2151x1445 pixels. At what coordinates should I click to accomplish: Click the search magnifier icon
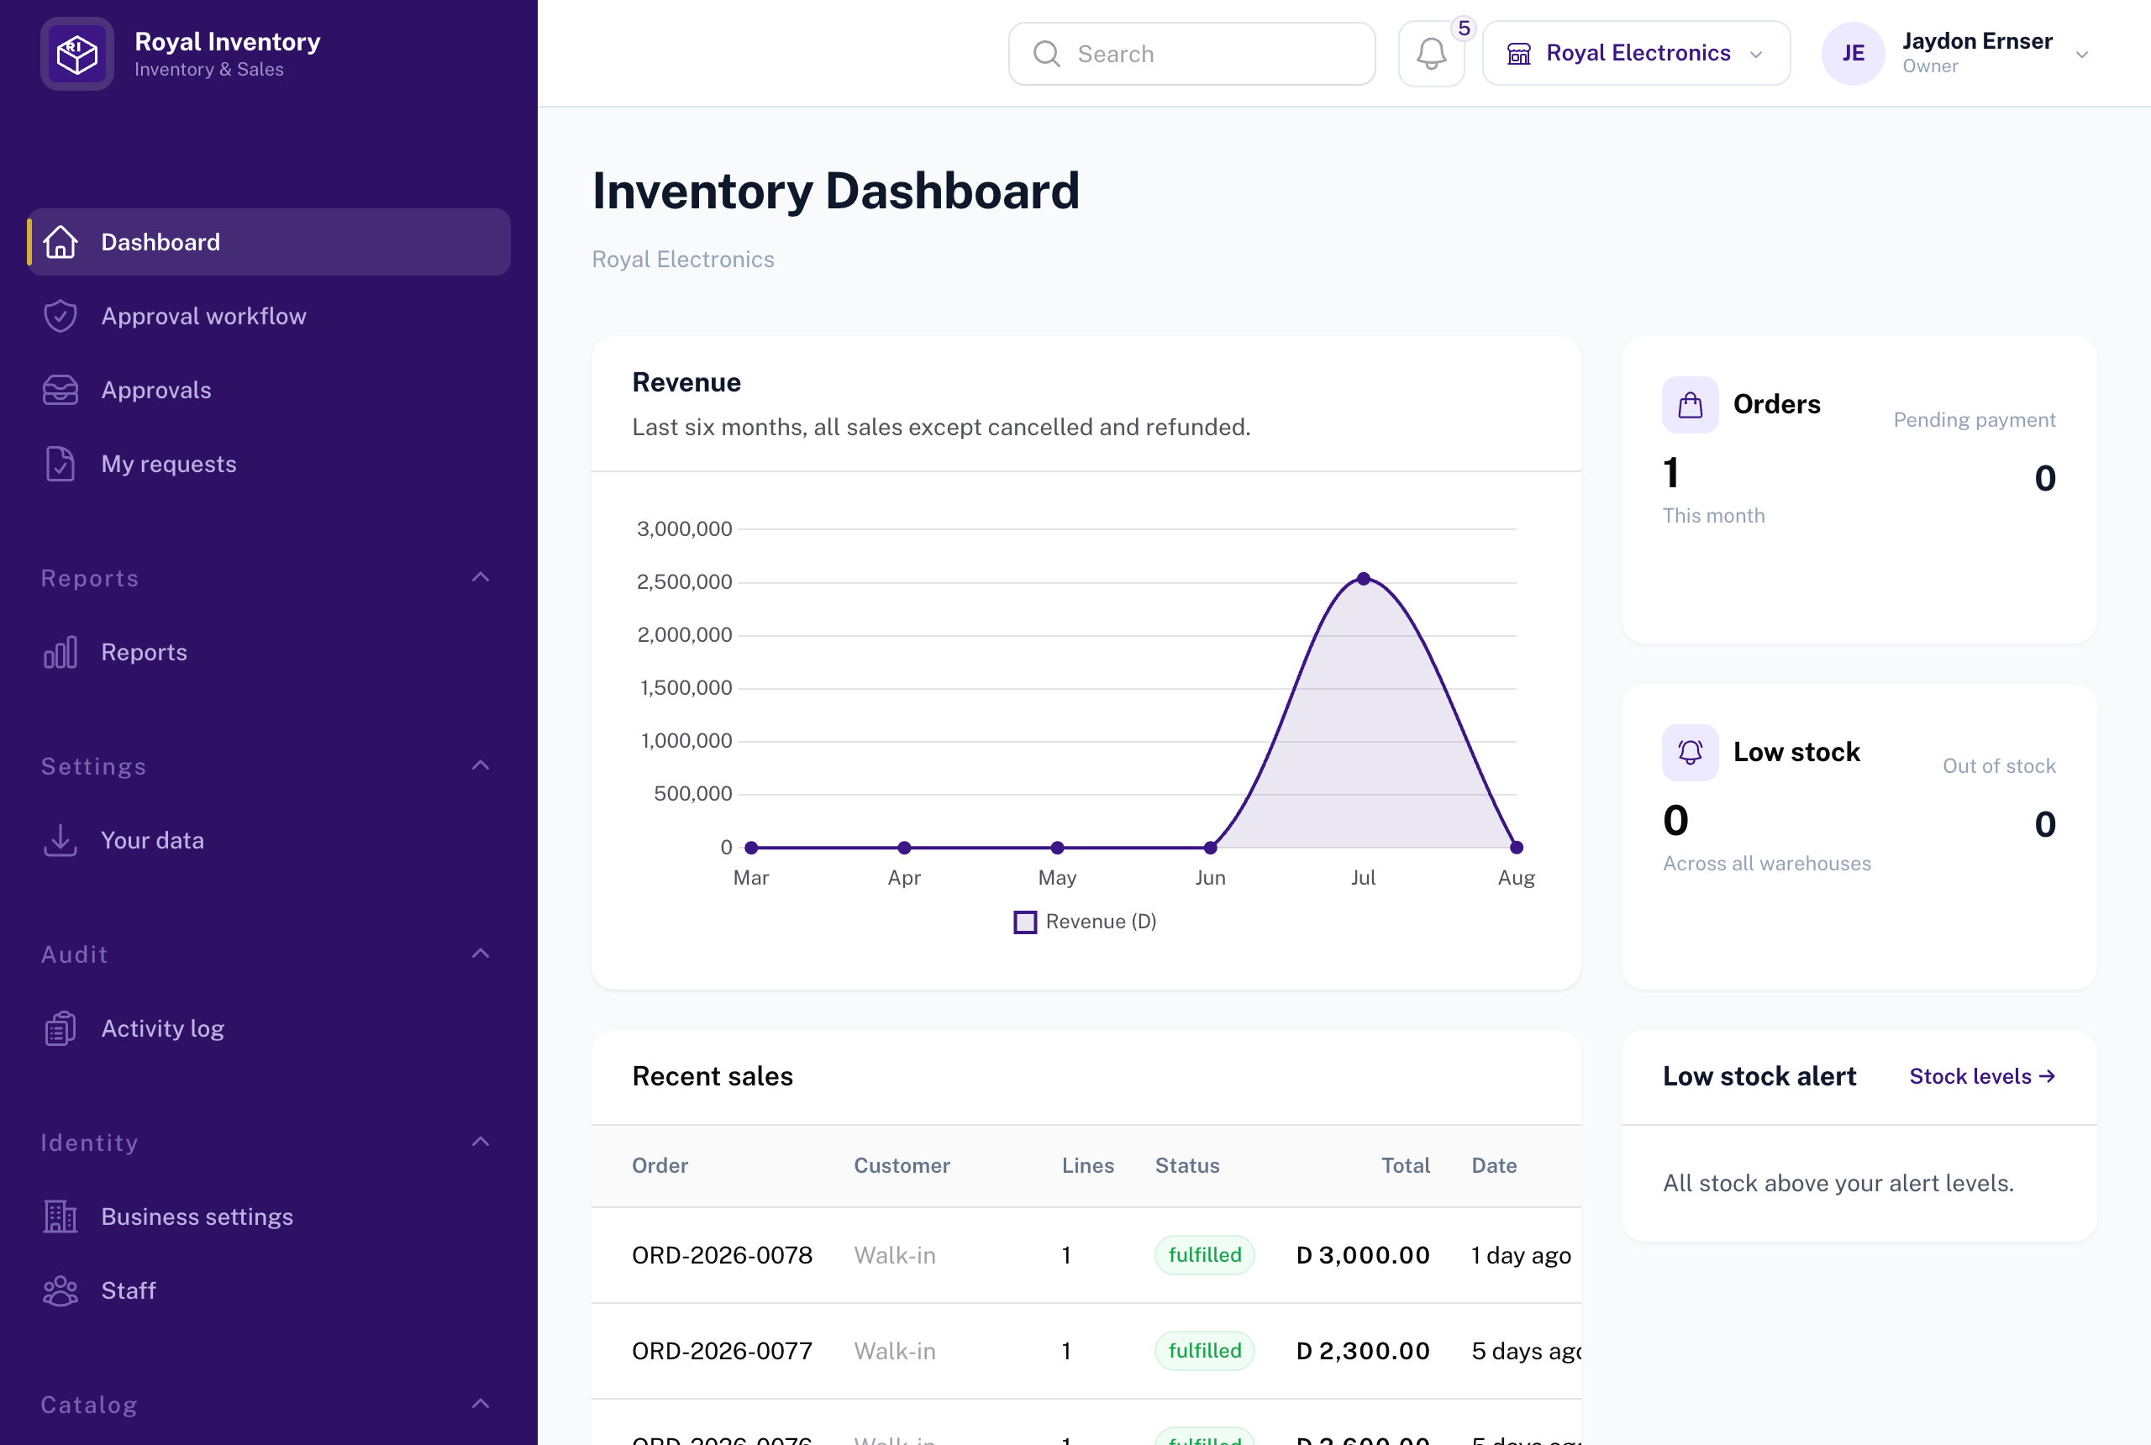pos(1047,54)
